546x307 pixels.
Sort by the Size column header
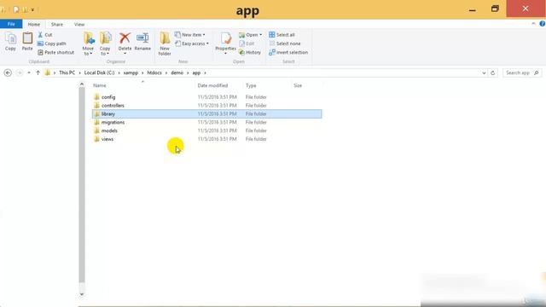[298, 85]
